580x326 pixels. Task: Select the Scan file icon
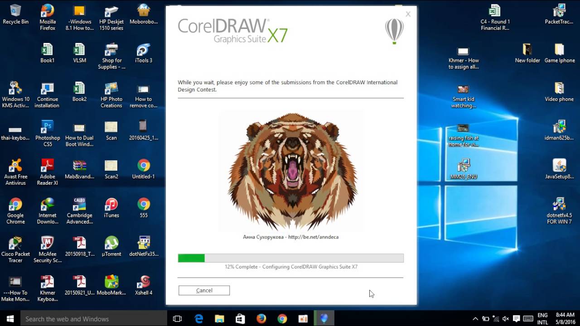[111, 130]
